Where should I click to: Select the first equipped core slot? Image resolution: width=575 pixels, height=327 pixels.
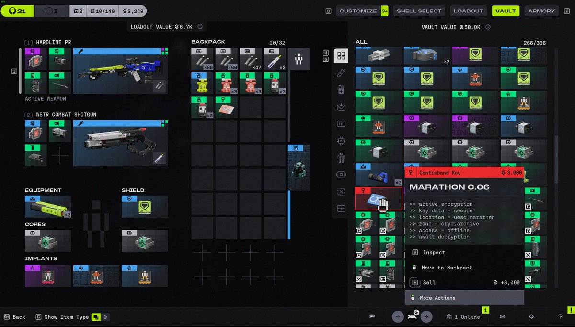48,241
